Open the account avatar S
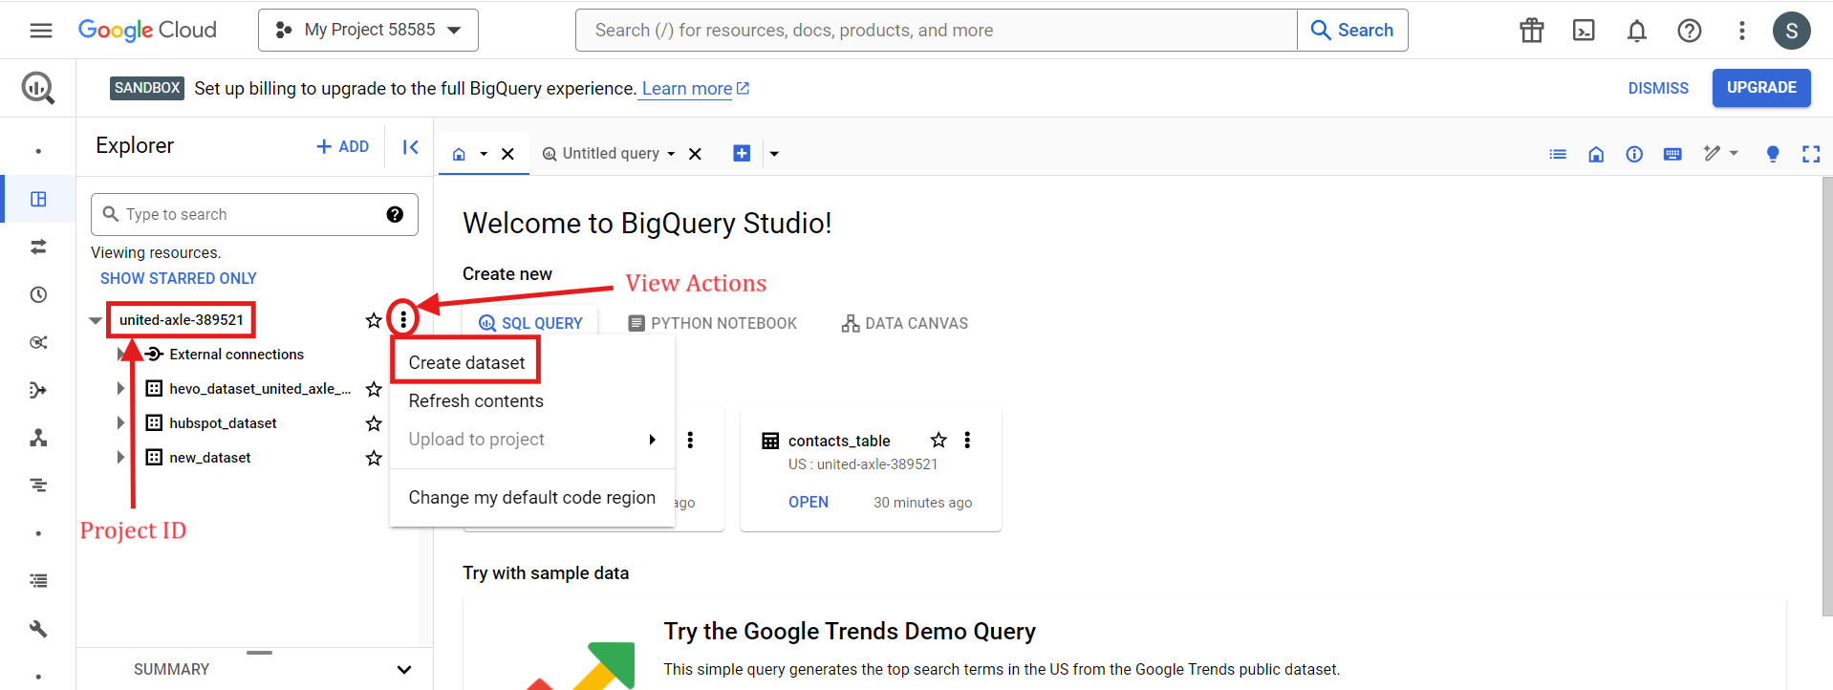 coord(1792,31)
